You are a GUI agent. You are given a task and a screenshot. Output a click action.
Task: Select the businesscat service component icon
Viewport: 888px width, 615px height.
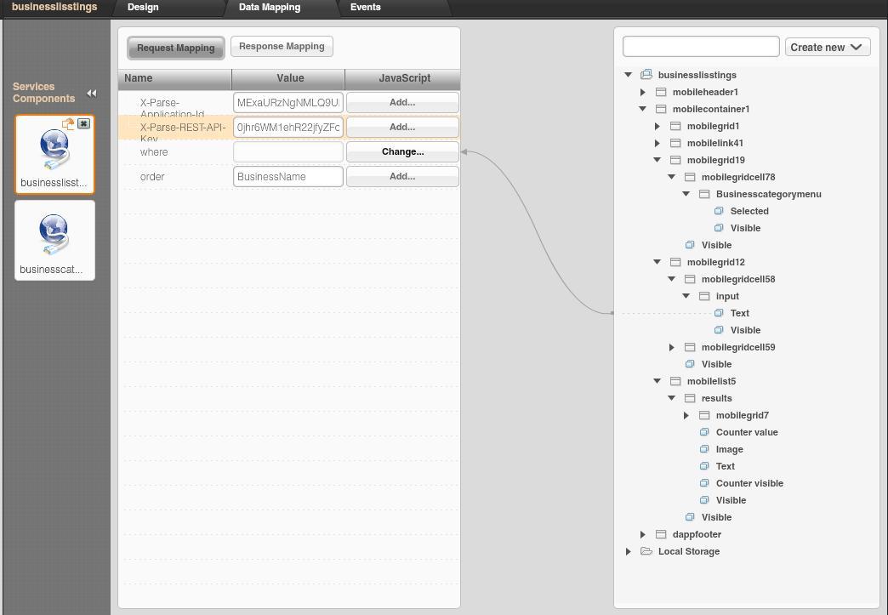coord(54,235)
